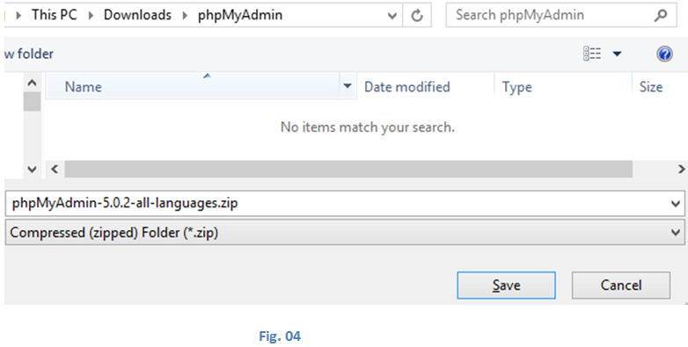Open the Name column filter dropdown
688x347 pixels.
348,86
